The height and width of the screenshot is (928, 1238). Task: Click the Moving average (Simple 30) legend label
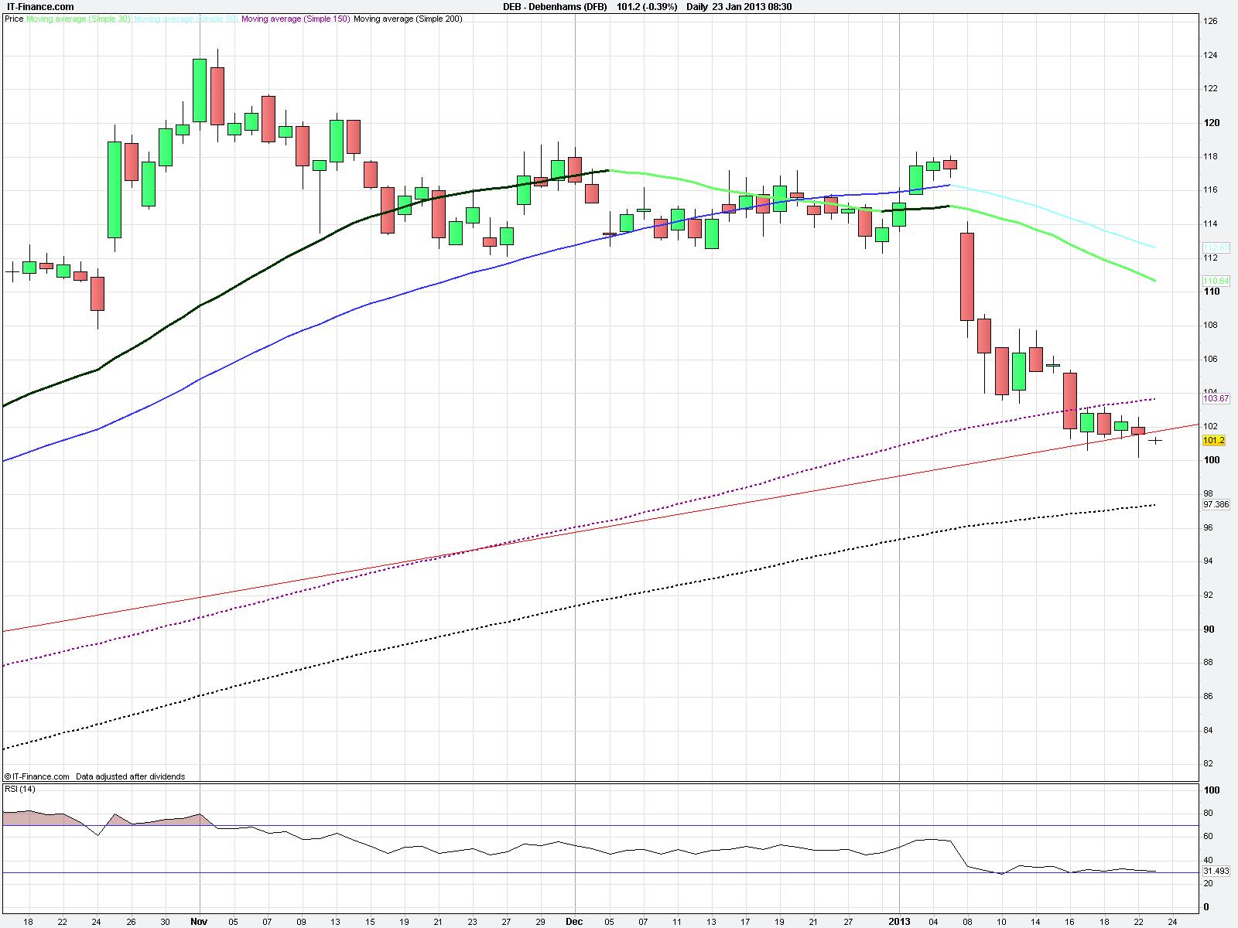click(x=78, y=19)
